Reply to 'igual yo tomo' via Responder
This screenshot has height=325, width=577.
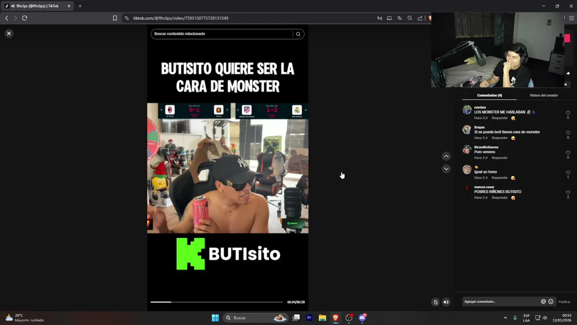click(x=499, y=178)
